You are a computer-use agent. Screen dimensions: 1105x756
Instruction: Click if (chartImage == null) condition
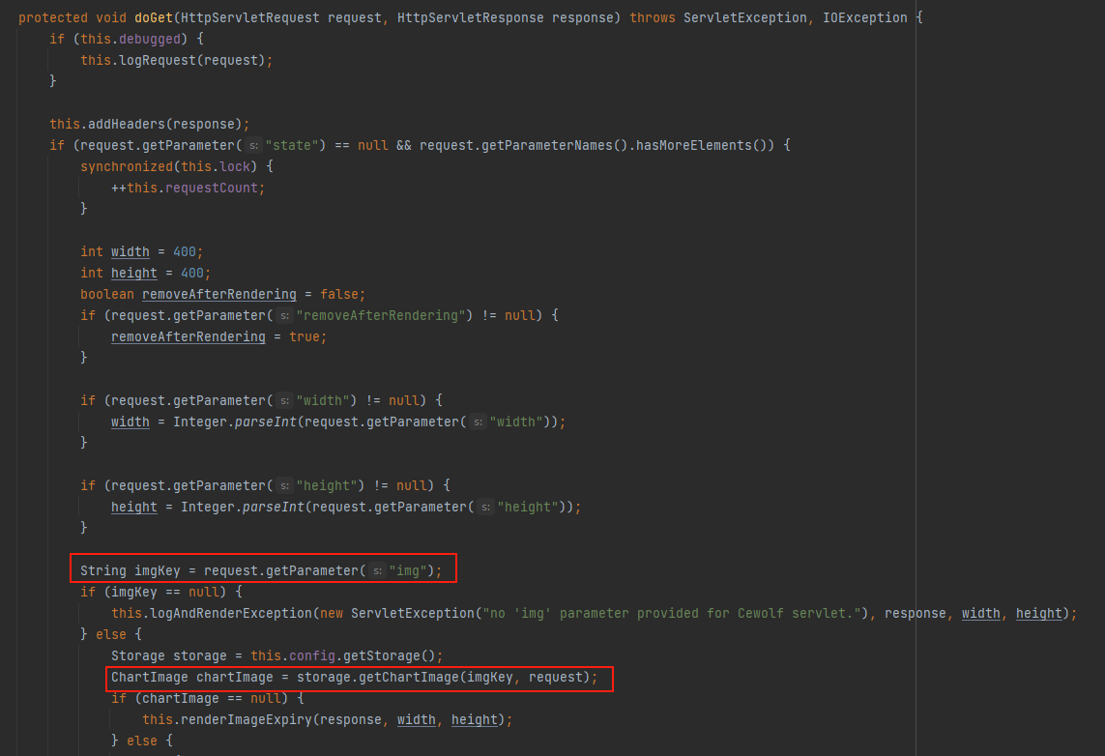pos(208,698)
